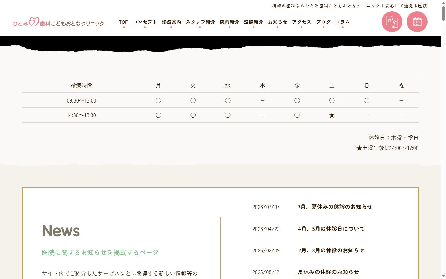
Task: Click the 日 column header
Action: point(367,85)
